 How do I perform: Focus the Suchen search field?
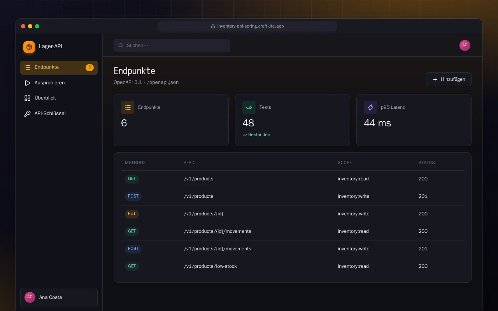[x=172, y=45]
